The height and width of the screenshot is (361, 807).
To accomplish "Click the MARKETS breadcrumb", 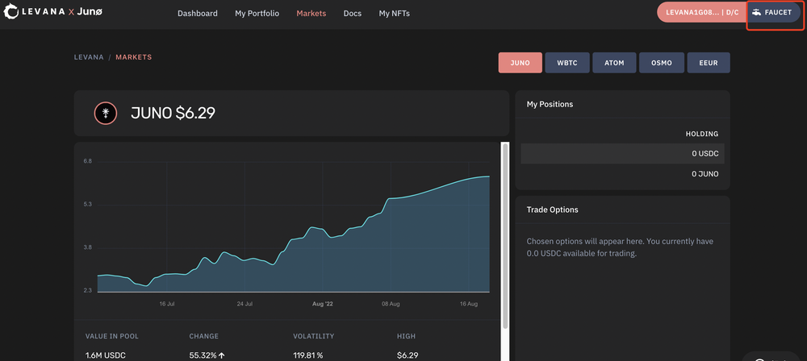I will pos(134,57).
